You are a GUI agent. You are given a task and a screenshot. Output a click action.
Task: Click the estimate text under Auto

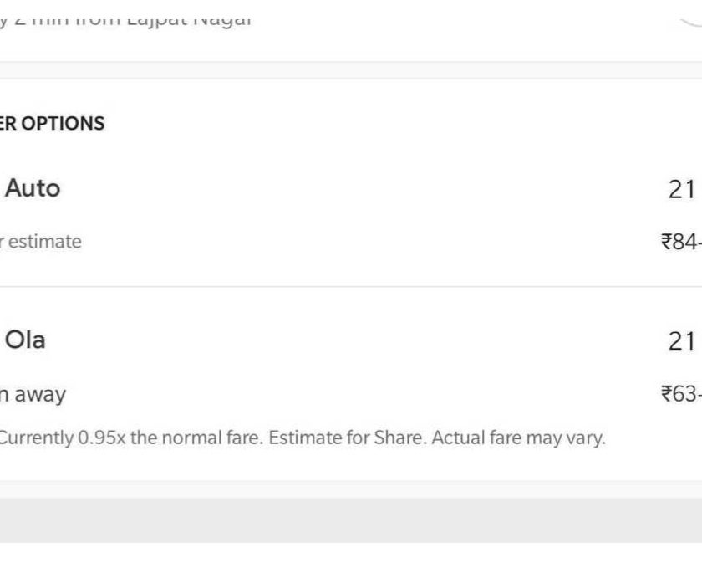(x=43, y=242)
